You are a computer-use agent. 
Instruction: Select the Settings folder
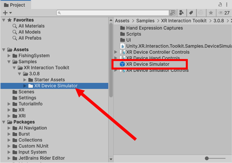[24, 98]
